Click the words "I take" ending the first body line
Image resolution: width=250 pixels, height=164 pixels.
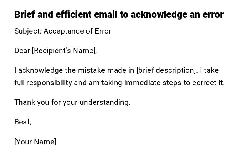click(209, 70)
